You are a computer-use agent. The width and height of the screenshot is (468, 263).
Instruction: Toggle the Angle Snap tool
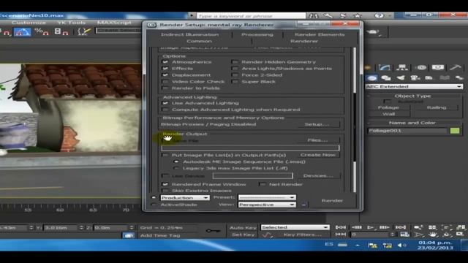point(22,31)
